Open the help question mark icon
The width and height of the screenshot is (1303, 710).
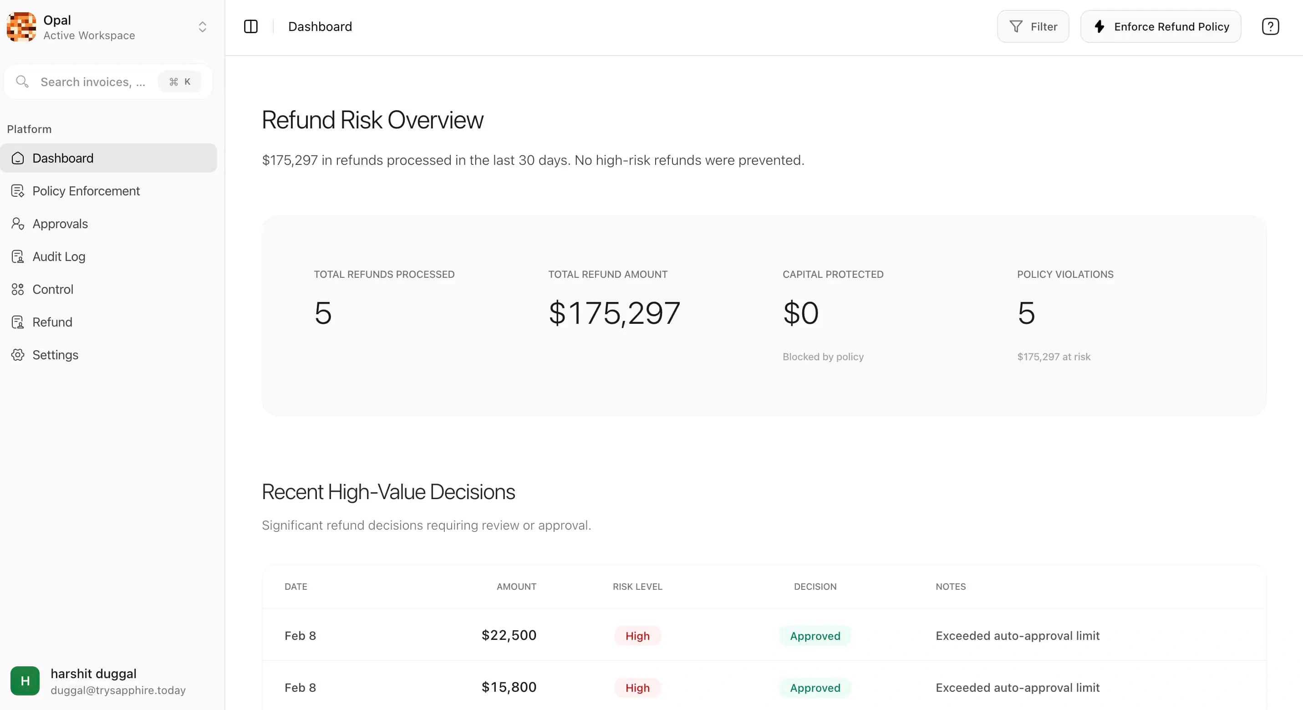(1270, 26)
